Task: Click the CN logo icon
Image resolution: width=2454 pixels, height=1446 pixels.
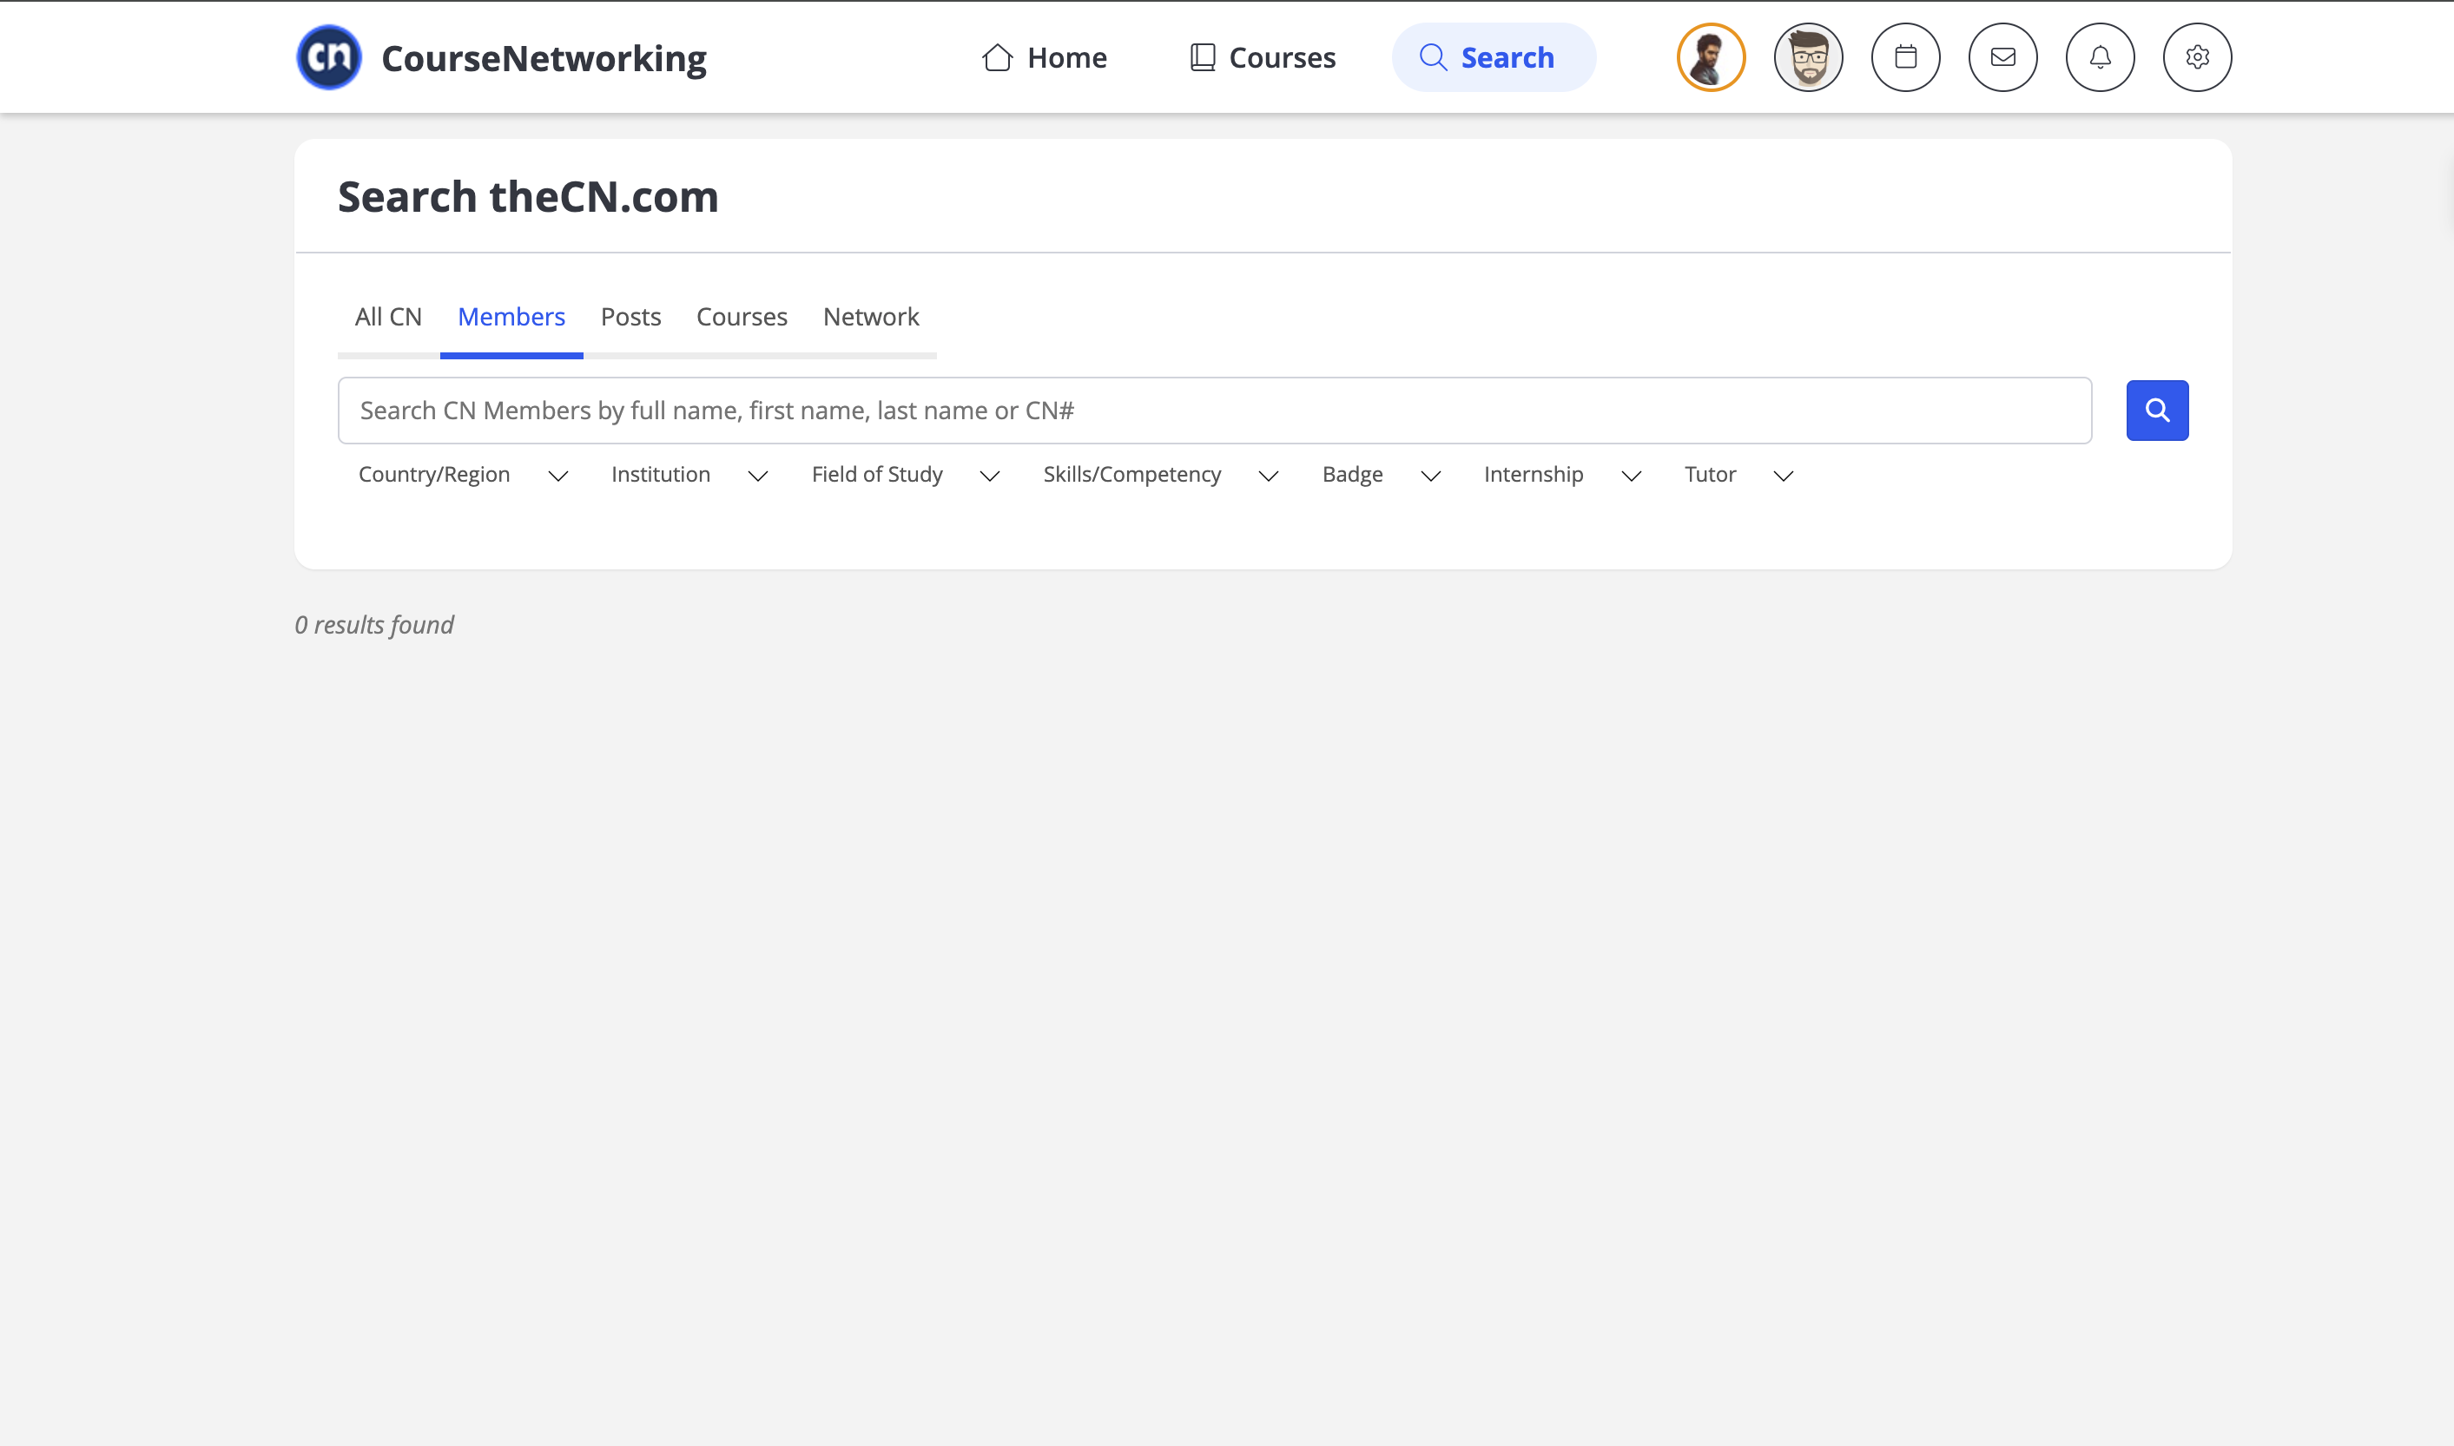Action: (329, 57)
